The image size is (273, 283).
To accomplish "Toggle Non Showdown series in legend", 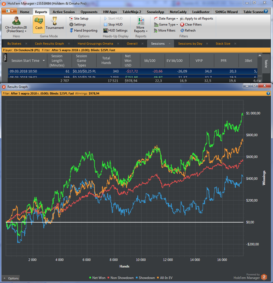I will [x=120, y=278].
